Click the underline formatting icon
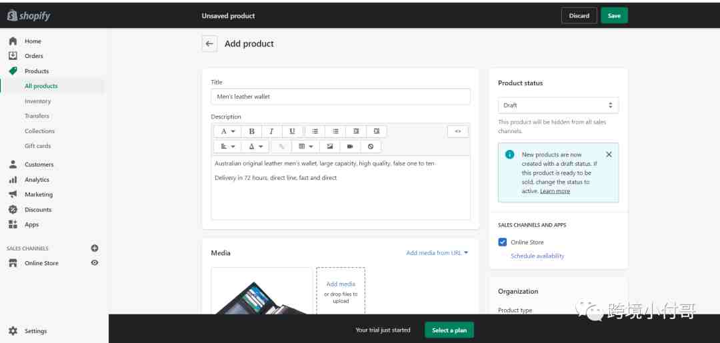Viewport: 720px width, 343px height. pos(292,131)
